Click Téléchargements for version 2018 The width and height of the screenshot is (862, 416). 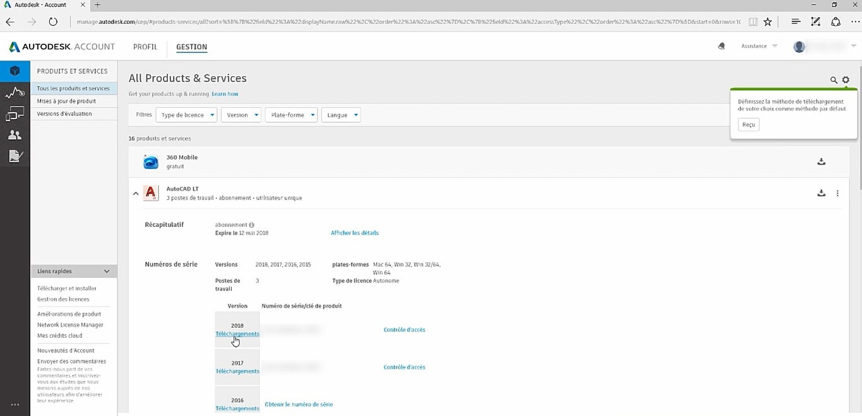tap(237, 333)
